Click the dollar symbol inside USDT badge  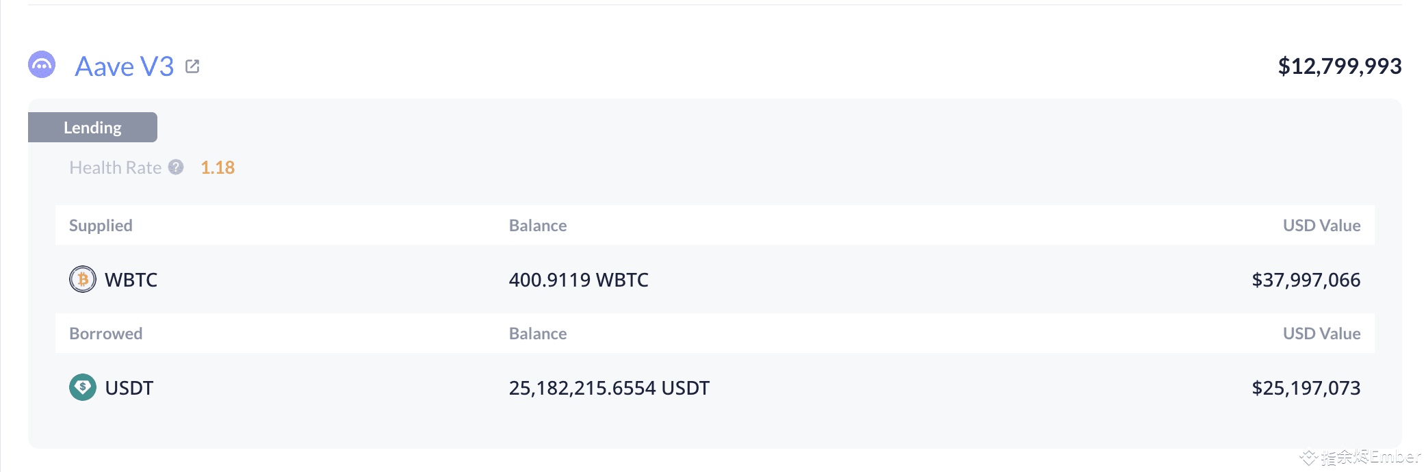coord(82,387)
